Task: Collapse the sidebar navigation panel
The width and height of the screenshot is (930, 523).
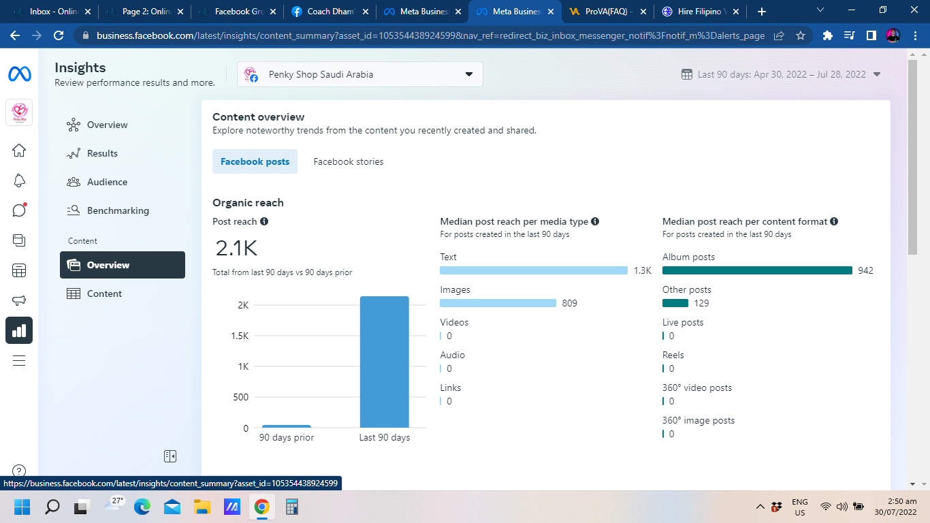Action: (x=170, y=456)
